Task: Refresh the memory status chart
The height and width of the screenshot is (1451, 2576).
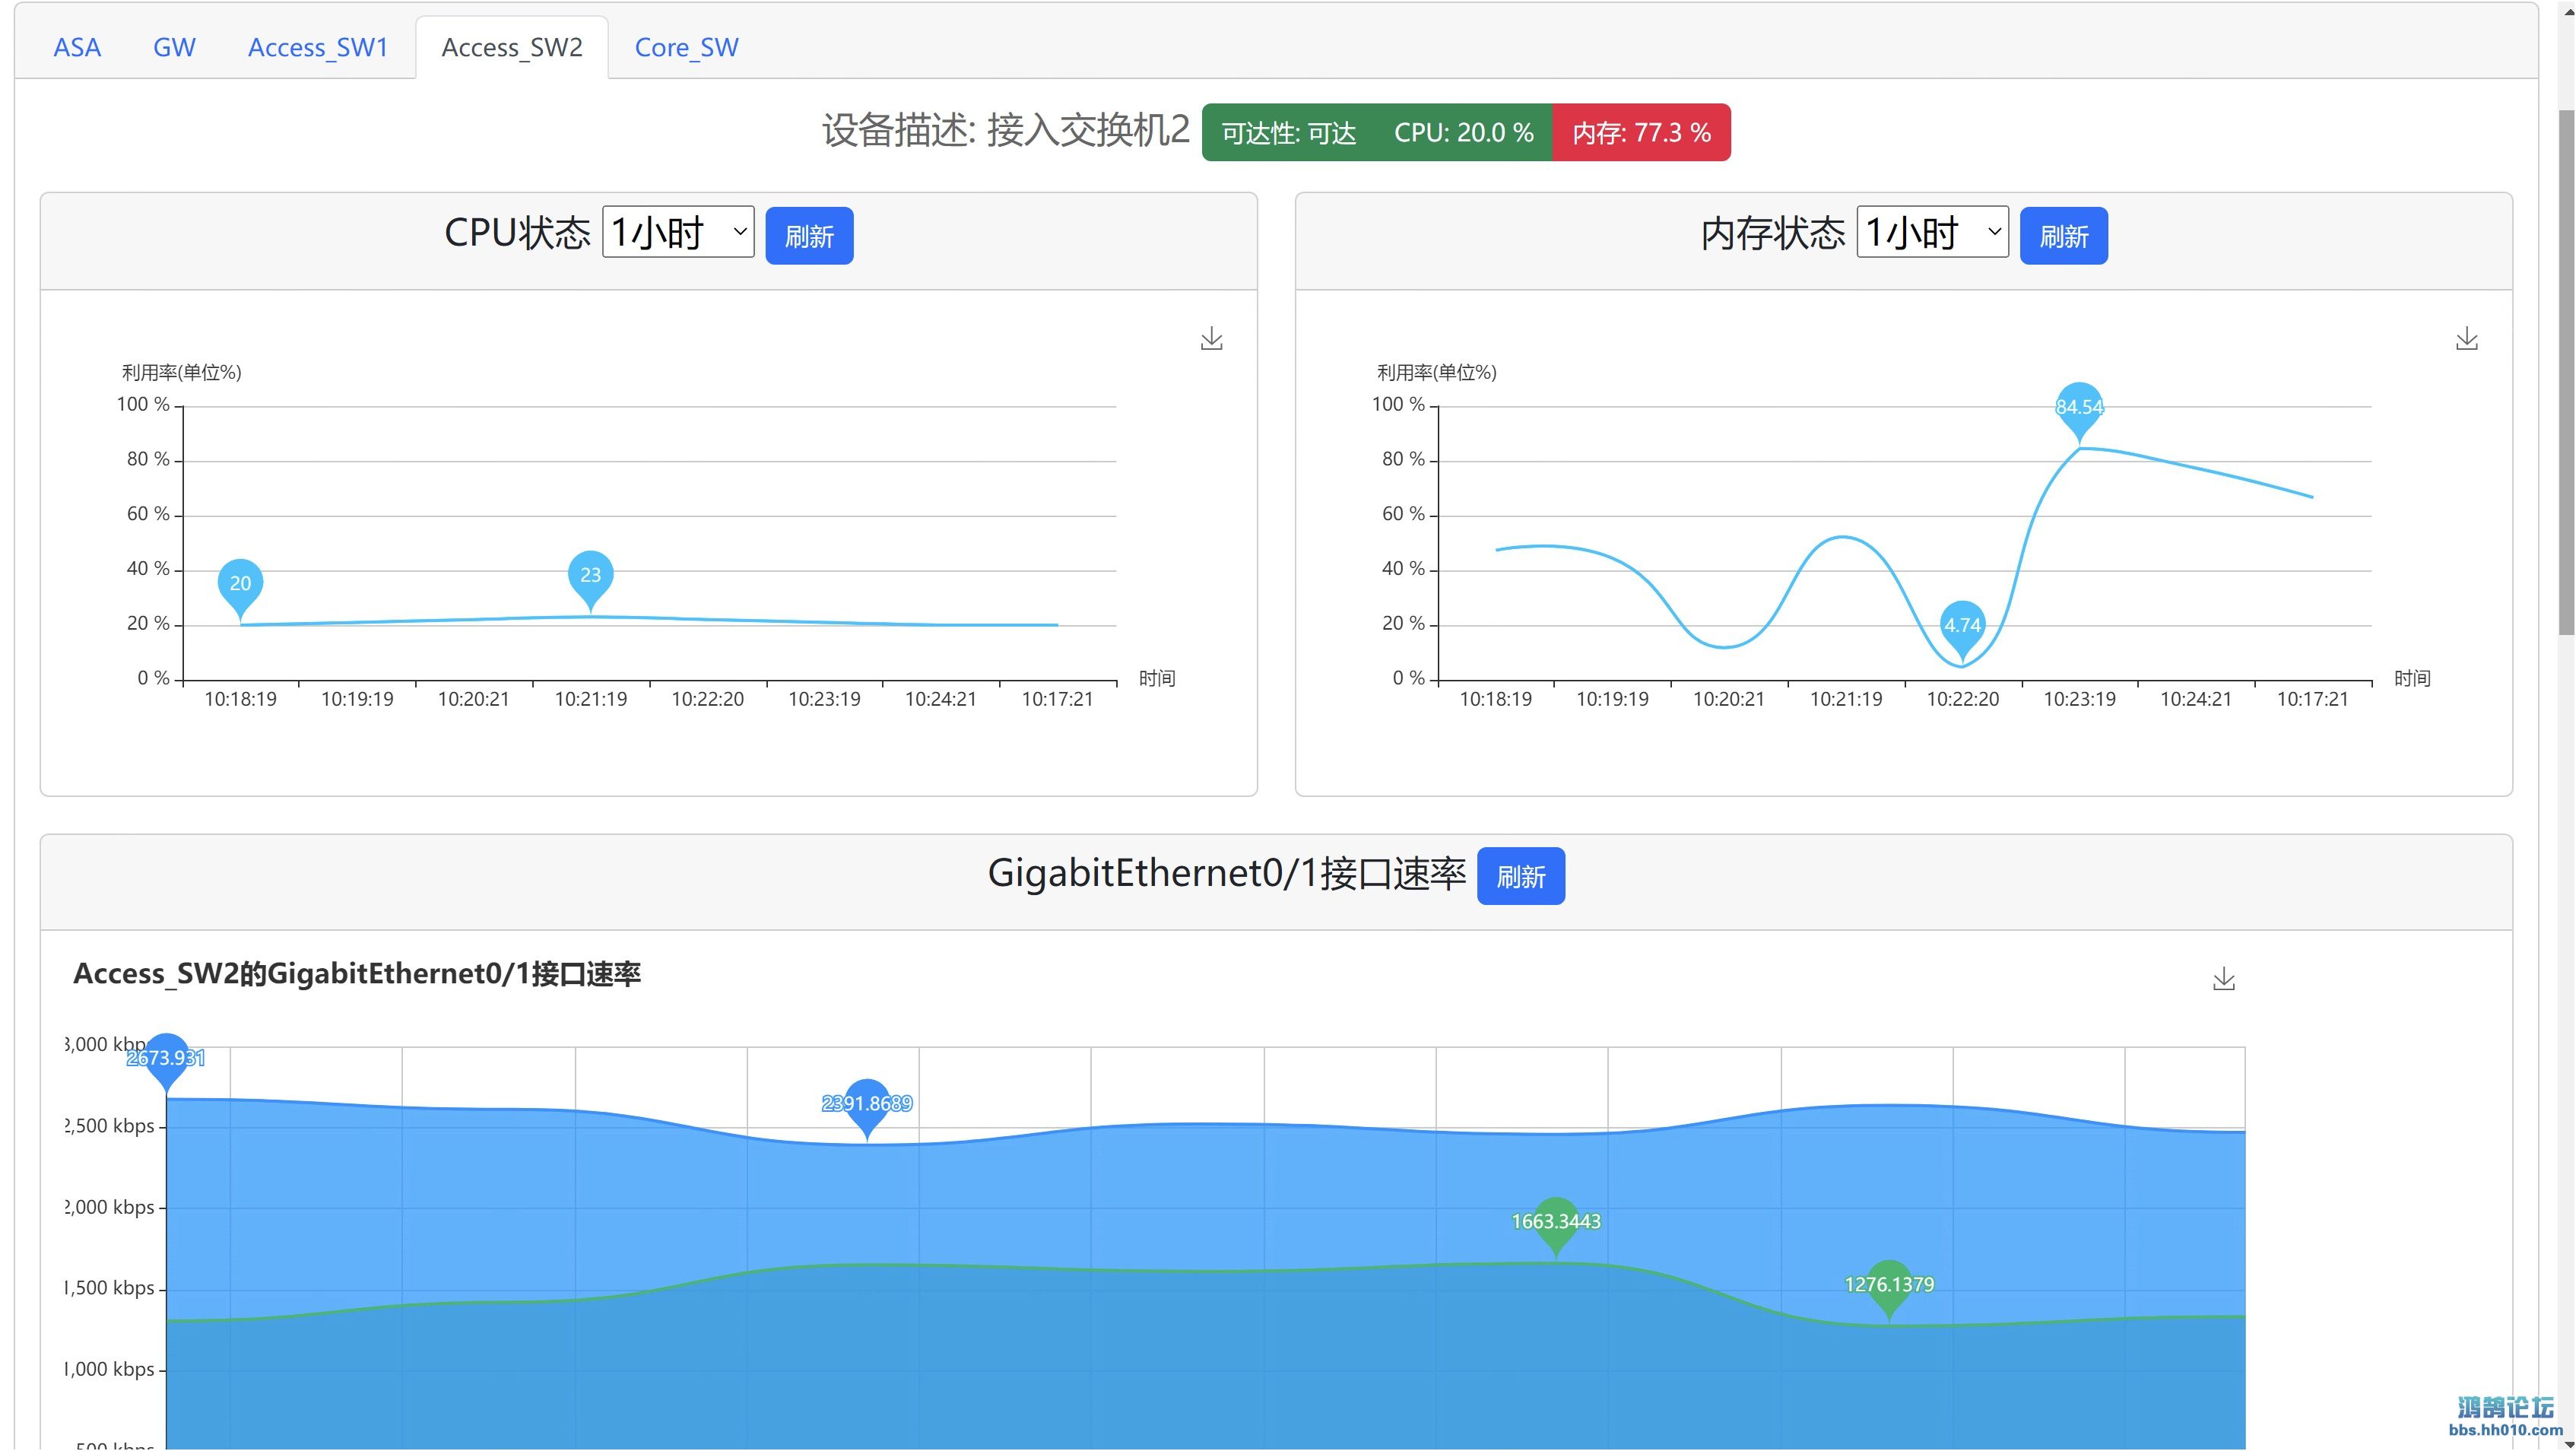Action: click(x=2064, y=236)
